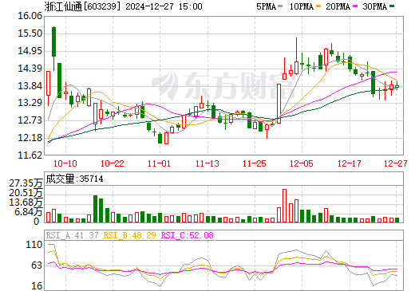Click the 12-05 date axis label
Viewport: 415px width, 291px height.
(302, 163)
